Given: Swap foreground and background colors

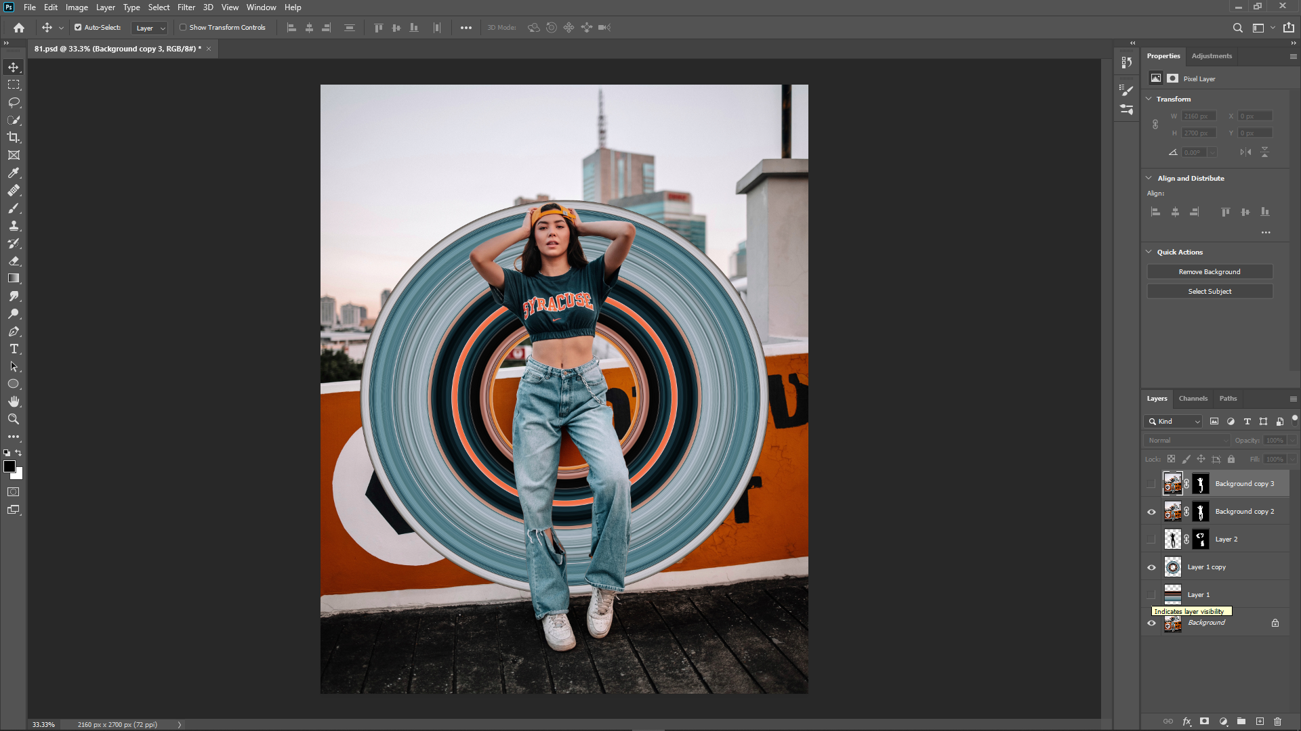Looking at the screenshot, I should coord(19,453).
